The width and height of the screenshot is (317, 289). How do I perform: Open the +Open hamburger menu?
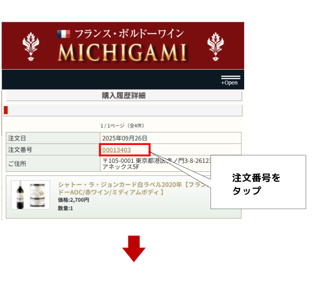click(230, 80)
